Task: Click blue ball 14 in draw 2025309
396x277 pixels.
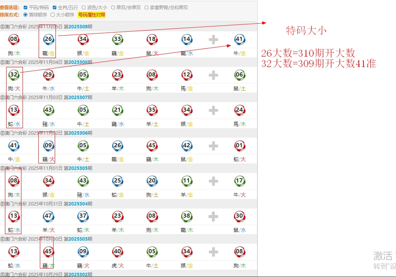Action: click(x=187, y=39)
